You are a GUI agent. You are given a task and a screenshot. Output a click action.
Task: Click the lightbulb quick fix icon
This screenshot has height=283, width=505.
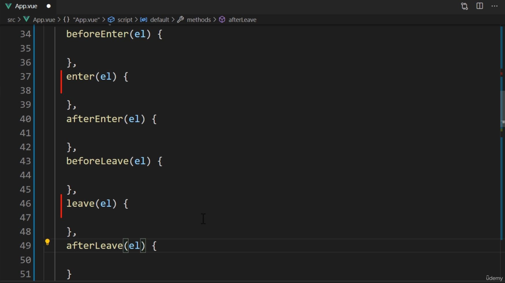coord(47,242)
